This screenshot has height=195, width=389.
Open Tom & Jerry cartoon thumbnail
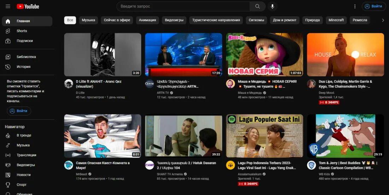(346, 136)
